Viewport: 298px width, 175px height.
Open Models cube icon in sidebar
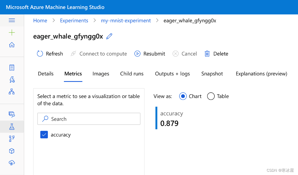point(12,151)
